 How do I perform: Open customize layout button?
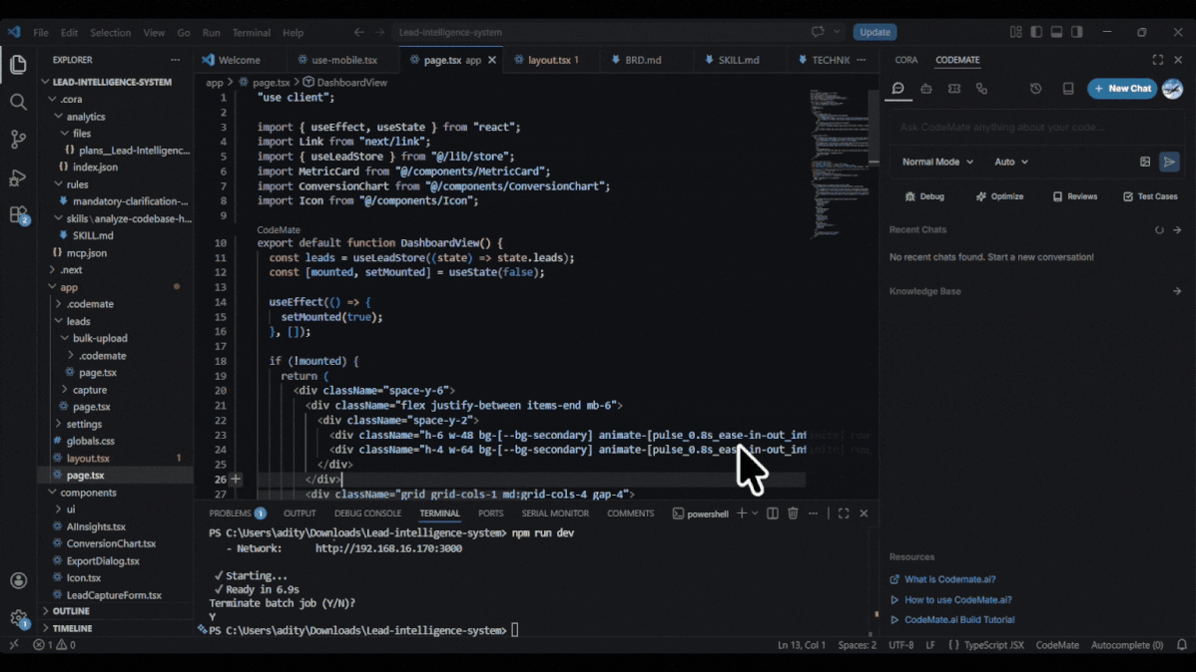(1015, 32)
